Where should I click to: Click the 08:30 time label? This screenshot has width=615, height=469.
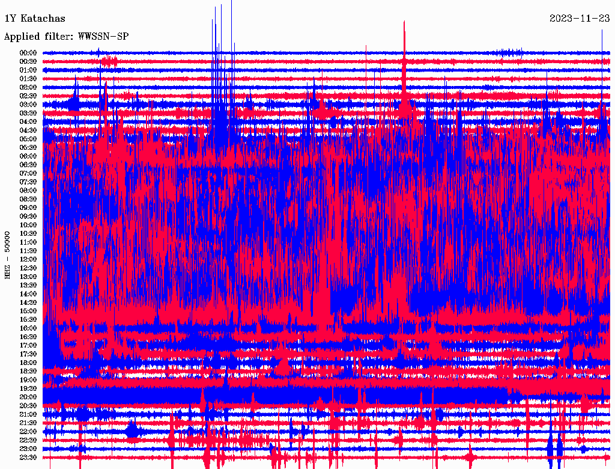[x=28, y=199]
